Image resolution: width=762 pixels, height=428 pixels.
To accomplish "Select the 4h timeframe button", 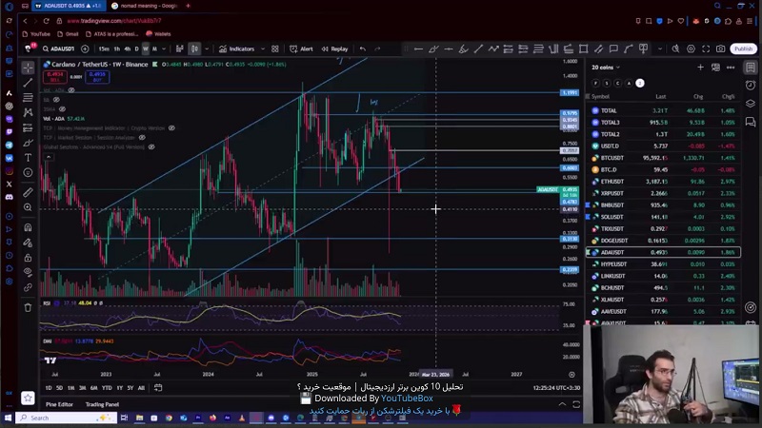I will (x=127, y=49).
